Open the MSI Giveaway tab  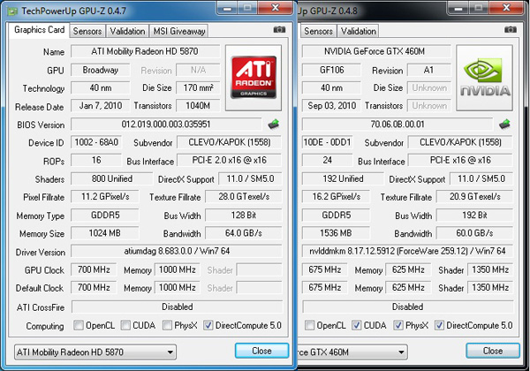[179, 31]
